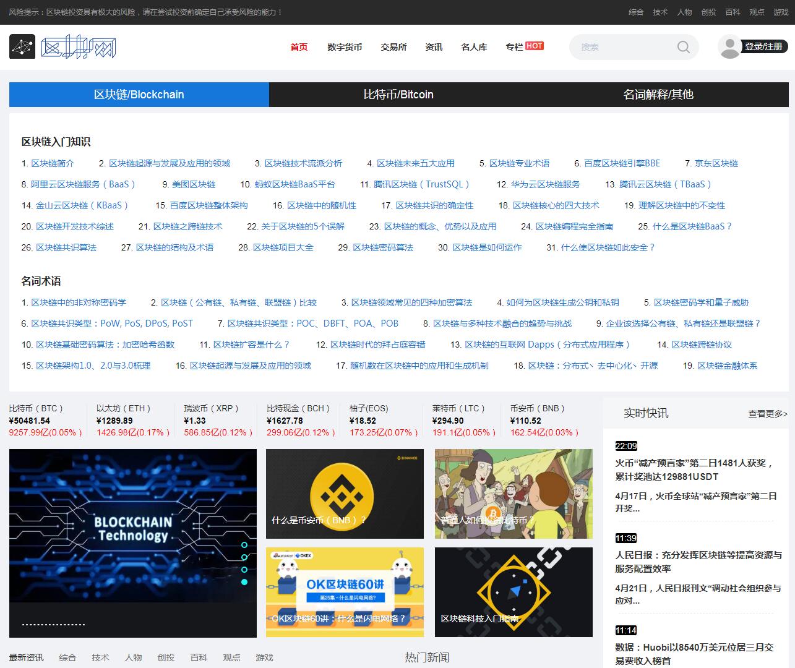Select the 百科 filter below the banner
The height and width of the screenshot is (668, 795).
pyautogui.click(x=199, y=657)
